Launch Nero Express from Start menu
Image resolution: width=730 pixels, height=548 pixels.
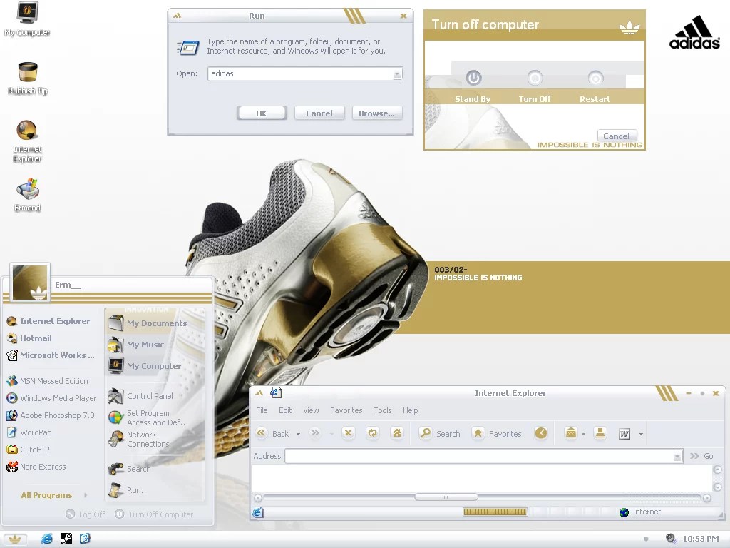point(36,467)
